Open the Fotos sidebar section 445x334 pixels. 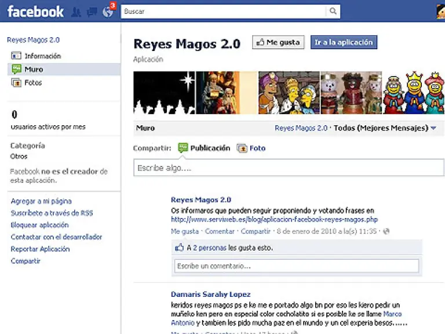33,83
